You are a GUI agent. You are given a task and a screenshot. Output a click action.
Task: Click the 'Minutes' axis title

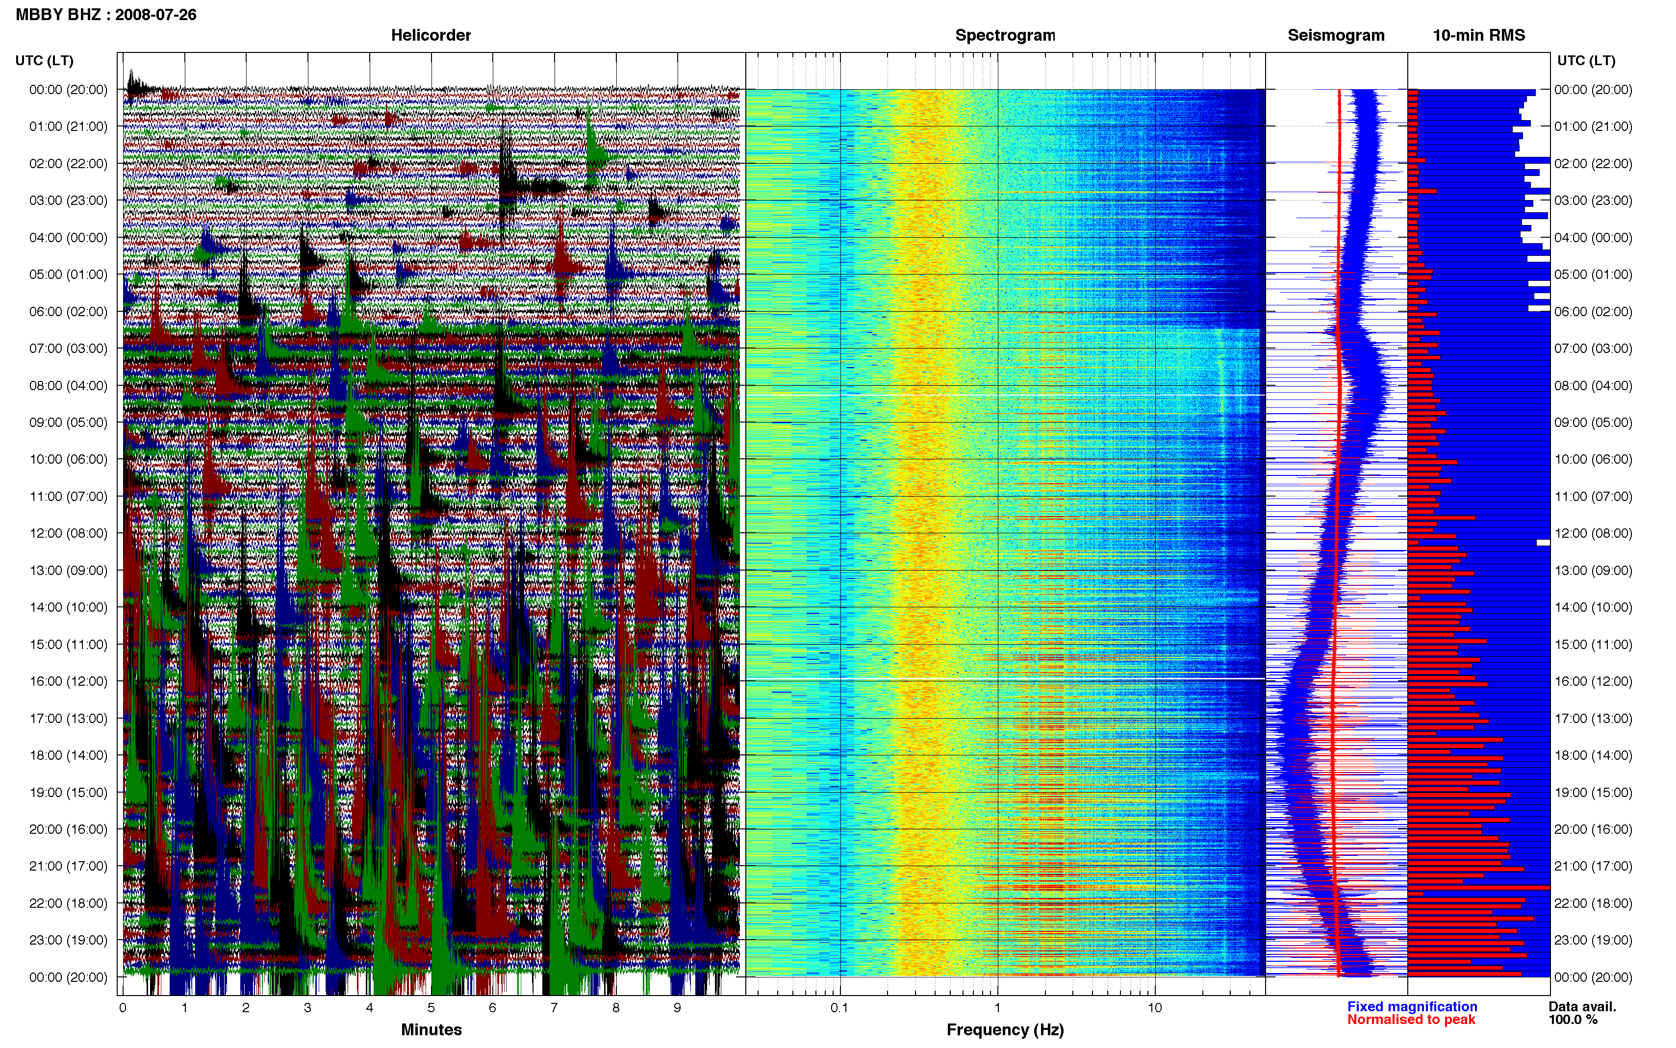(431, 1029)
